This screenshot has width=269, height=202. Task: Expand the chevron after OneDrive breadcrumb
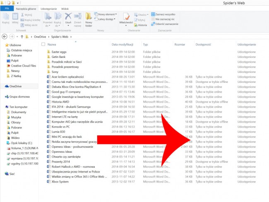48,37
